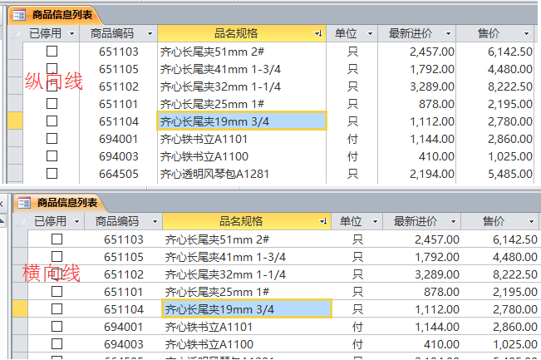Select product code 694003 in lower datasheet
Viewport: 541px width, 360px height.
[124, 344]
